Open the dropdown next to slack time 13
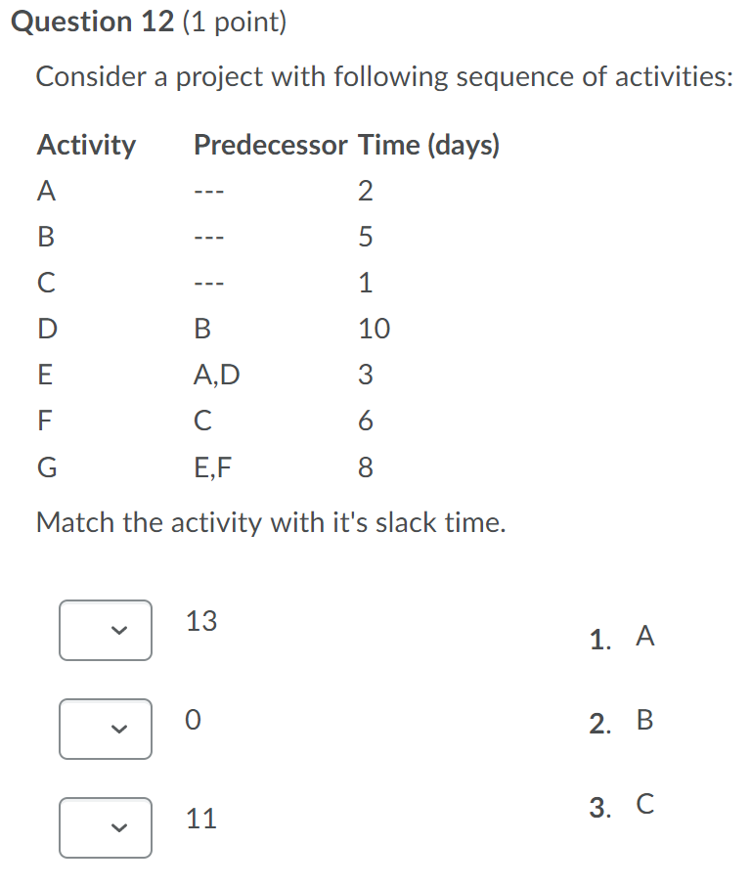The width and height of the screenshot is (751, 888). (x=105, y=631)
